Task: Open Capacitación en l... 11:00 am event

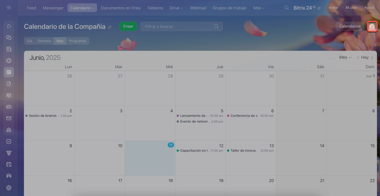Action: pos(200,151)
